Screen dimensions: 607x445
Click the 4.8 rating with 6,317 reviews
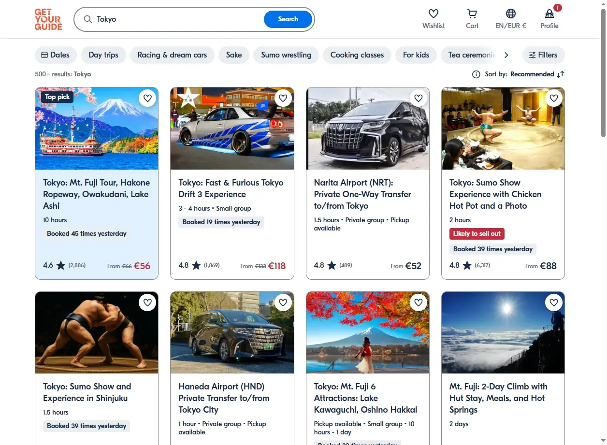470,265
